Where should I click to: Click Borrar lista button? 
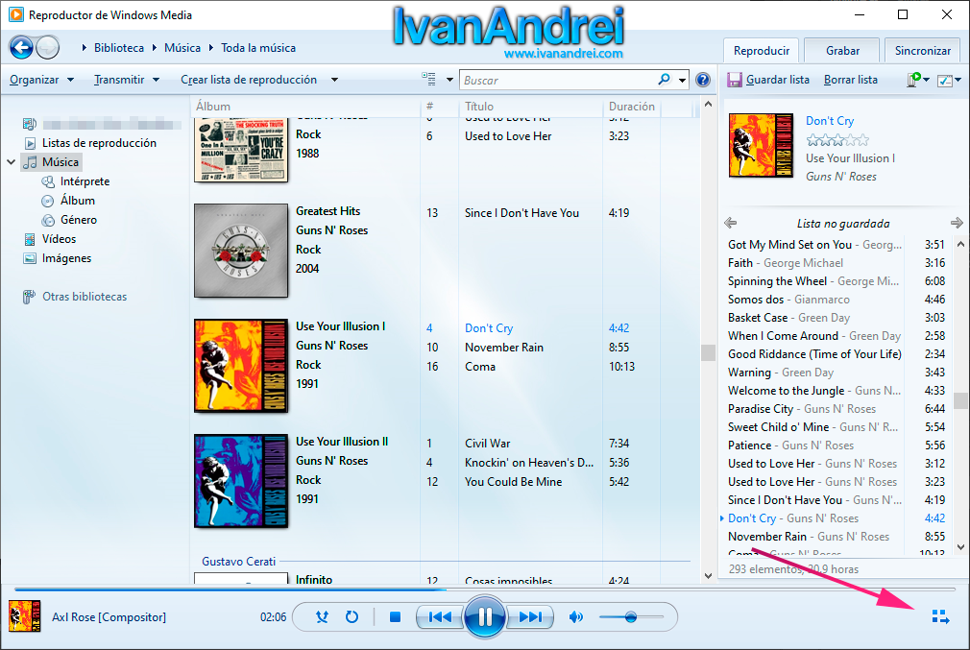click(851, 79)
